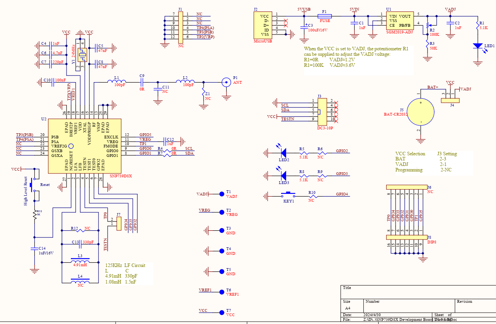The width and height of the screenshot is (496, 324).
Task: Select the J6 header strip
Action: [406, 187]
